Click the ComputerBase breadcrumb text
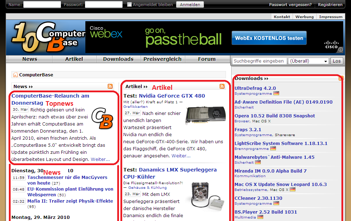The width and height of the screenshot is (351, 221). [x=36, y=75]
